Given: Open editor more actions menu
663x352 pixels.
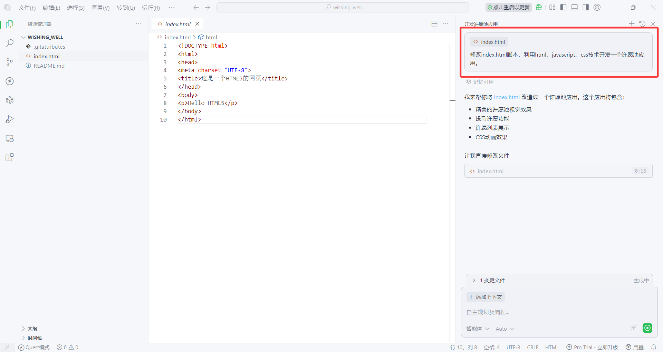Looking at the screenshot, I should click(x=445, y=23).
